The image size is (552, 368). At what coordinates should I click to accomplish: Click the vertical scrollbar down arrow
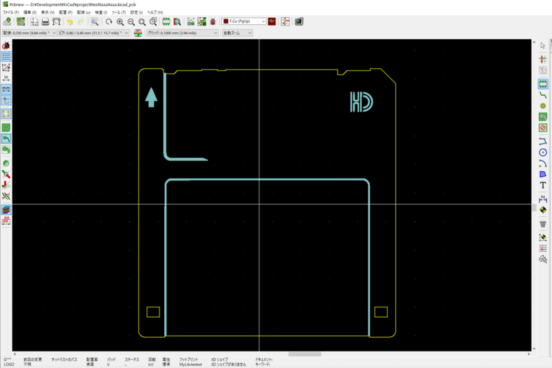coord(534,349)
